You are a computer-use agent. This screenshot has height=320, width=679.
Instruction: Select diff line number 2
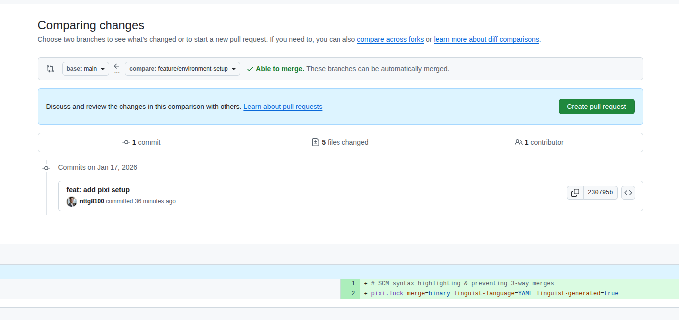[x=353, y=293]
